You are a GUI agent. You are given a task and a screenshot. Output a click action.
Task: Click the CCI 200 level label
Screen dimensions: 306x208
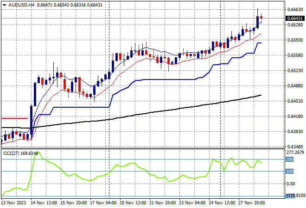[290, 159]
